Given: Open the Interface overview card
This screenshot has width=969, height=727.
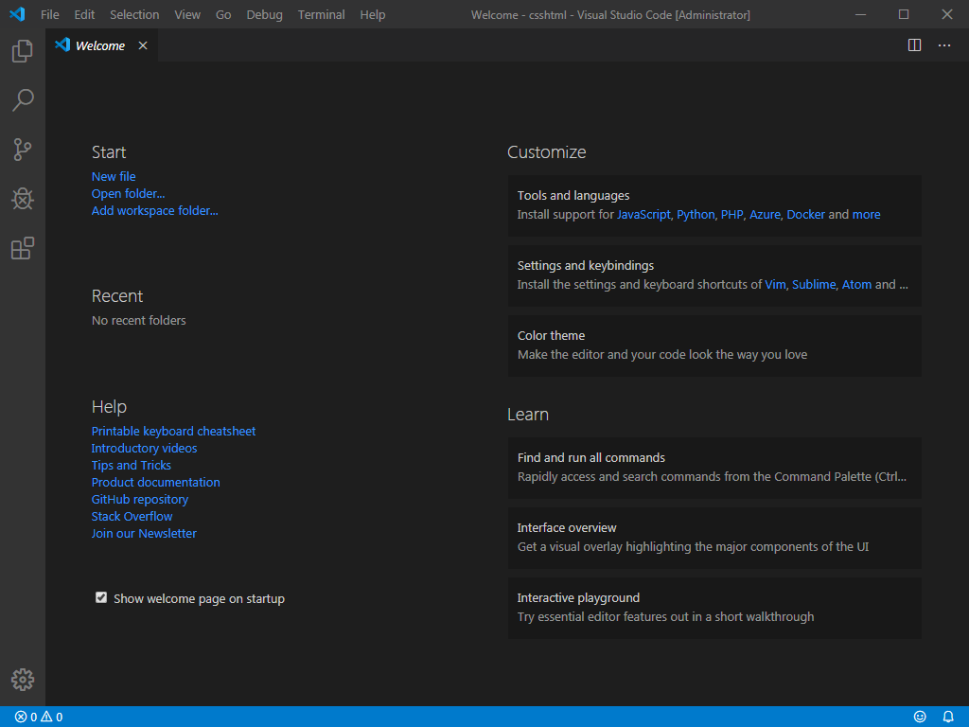Looking at the screenshot, I should click(714, 538).
